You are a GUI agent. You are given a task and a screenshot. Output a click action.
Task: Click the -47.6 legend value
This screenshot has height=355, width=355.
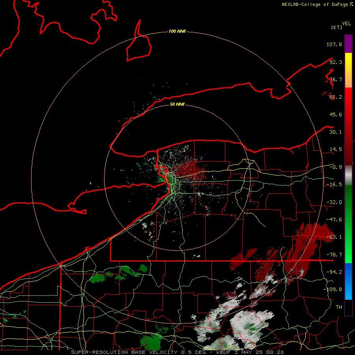pos(334,220)
